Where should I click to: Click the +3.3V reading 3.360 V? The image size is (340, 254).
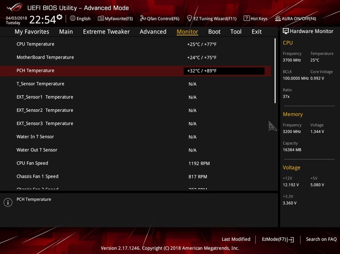pos(290,203)
